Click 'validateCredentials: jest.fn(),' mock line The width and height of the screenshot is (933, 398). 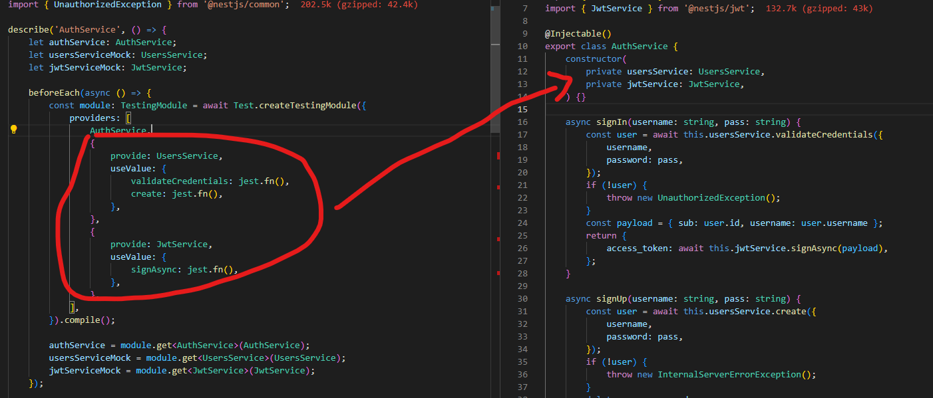point(210,181)
